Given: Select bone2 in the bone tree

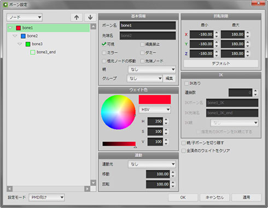Looking at the screenshot, I should click(32, 36).
